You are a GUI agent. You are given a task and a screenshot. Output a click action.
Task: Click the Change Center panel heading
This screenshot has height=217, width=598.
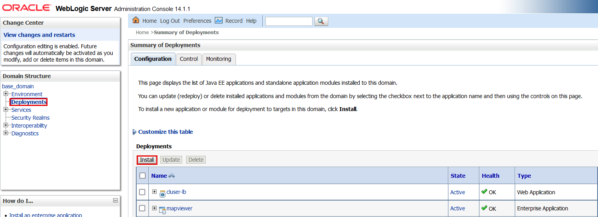tap(23, 23)
